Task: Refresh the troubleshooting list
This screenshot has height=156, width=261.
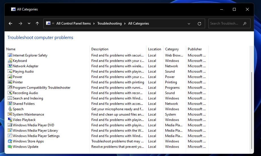Action: coord(199,23)
